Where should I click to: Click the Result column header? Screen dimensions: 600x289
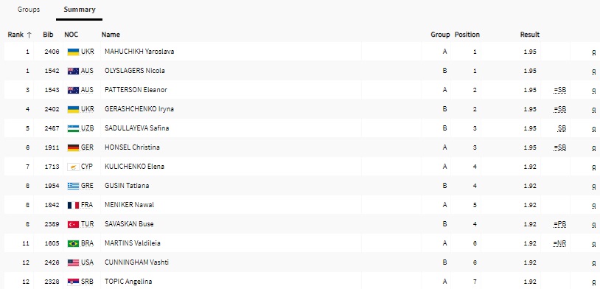pos(529,35)
